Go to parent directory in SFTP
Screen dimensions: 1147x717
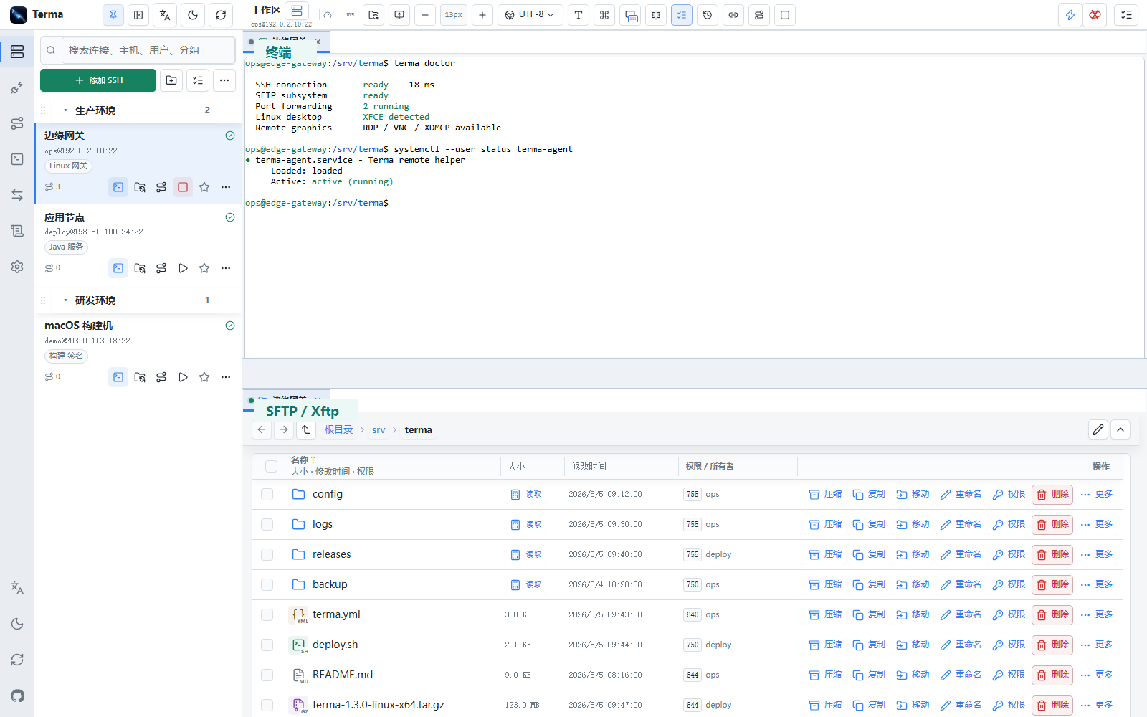pyautogui.click(x=306, y=430)
